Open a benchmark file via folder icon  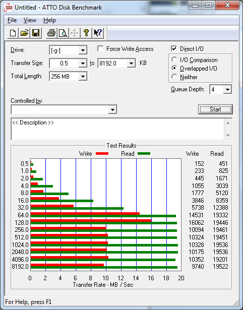tap(24, 33)
